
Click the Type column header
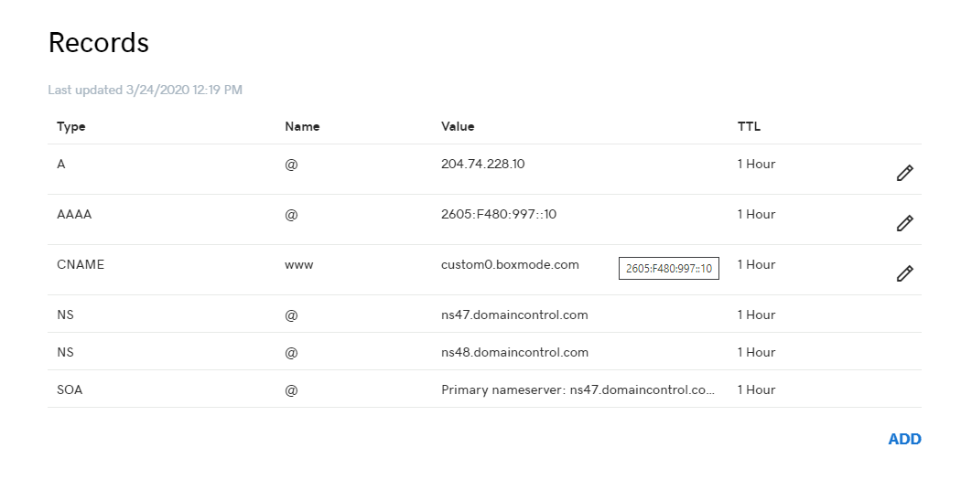[71, 127]
